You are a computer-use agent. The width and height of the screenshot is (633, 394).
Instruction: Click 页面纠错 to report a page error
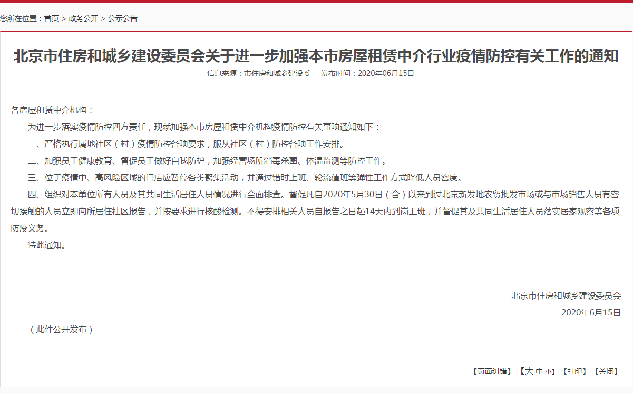click(491, 371)
